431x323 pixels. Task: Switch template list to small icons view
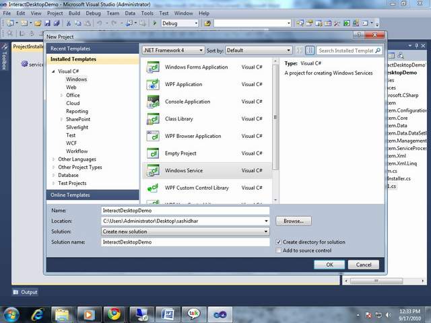click(x=299, y=50)
